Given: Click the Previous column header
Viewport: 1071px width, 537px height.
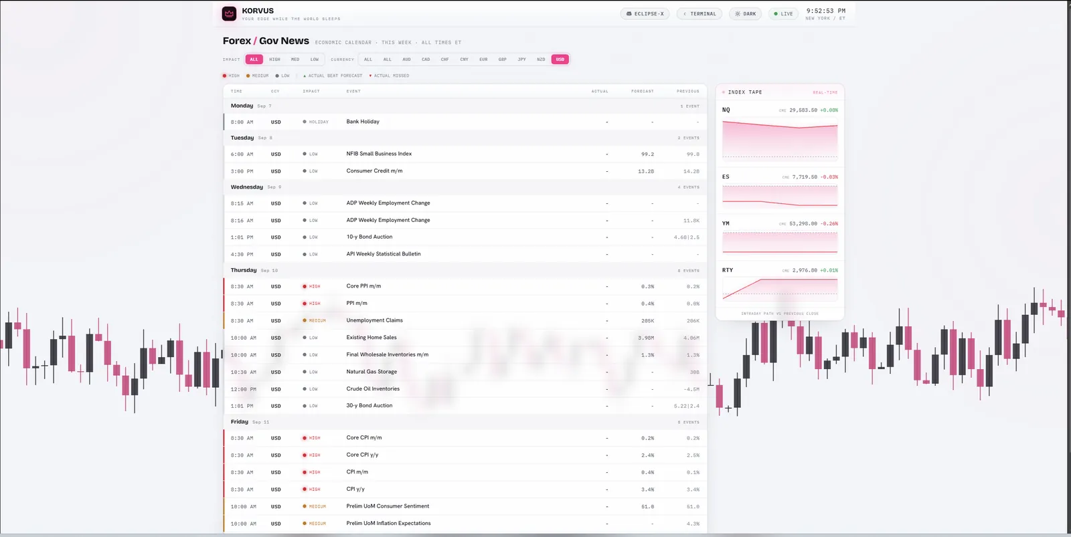Looking at the screenshot, I should point(687,92).
